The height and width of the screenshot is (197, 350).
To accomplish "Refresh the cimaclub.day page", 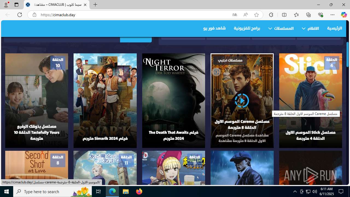I will [x=20, y=15].
